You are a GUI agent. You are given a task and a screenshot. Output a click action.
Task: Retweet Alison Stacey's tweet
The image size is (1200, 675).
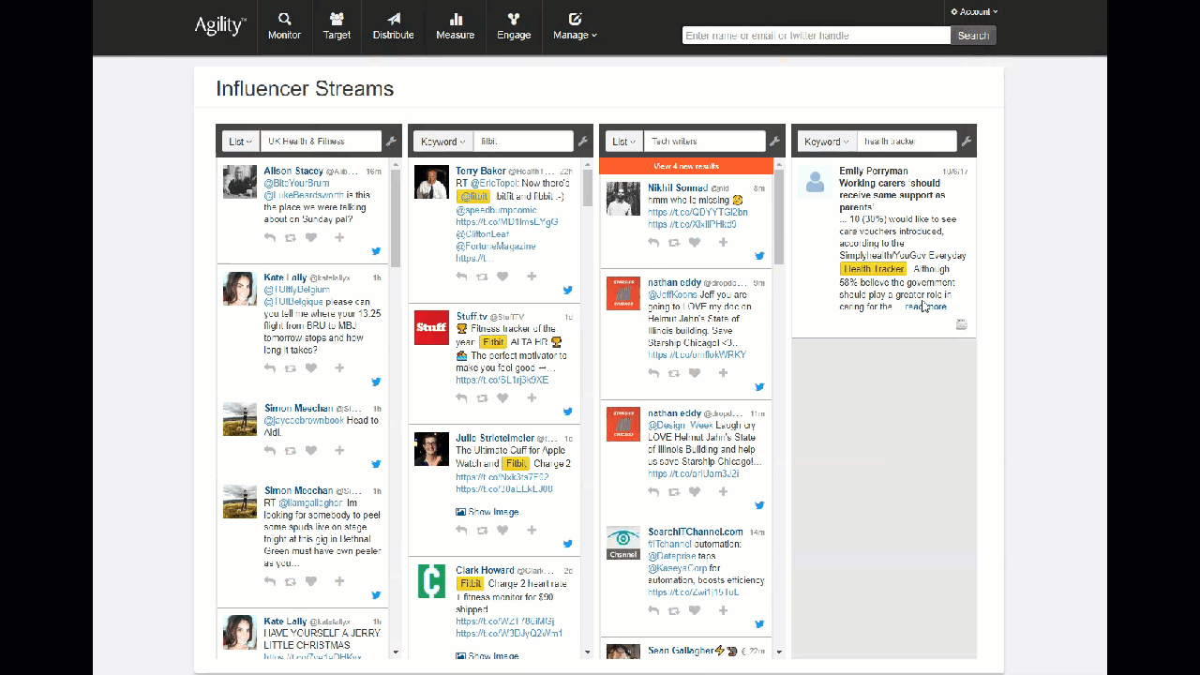tap(291, 238)
